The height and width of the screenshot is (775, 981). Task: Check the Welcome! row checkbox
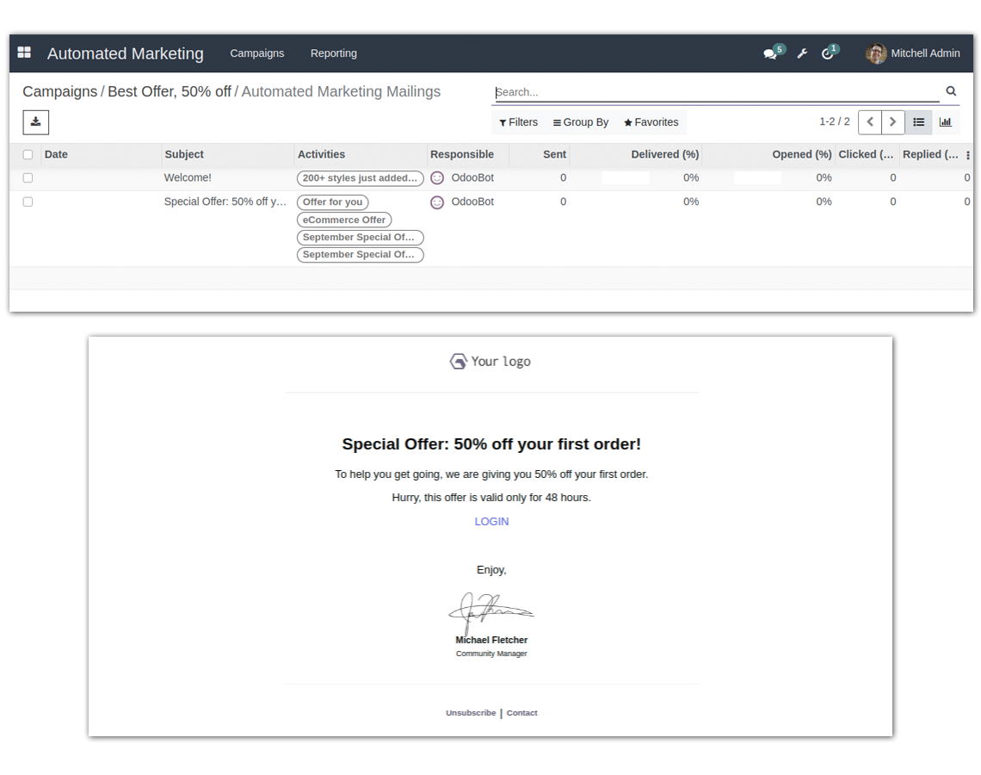28,178
